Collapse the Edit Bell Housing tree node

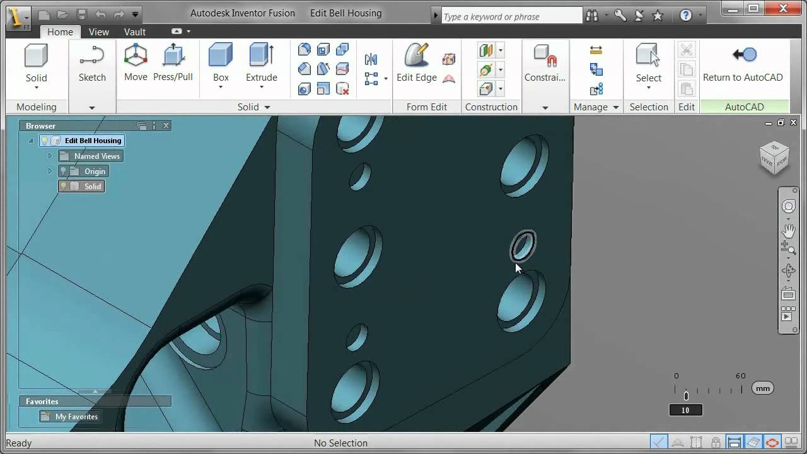[31, 141]
